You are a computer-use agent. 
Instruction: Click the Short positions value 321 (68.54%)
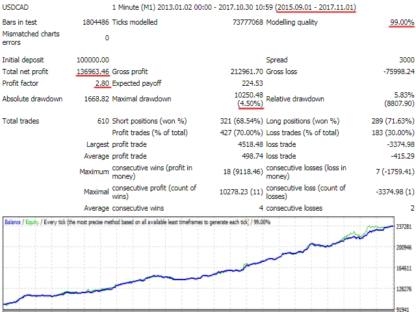tap(241, 121)
